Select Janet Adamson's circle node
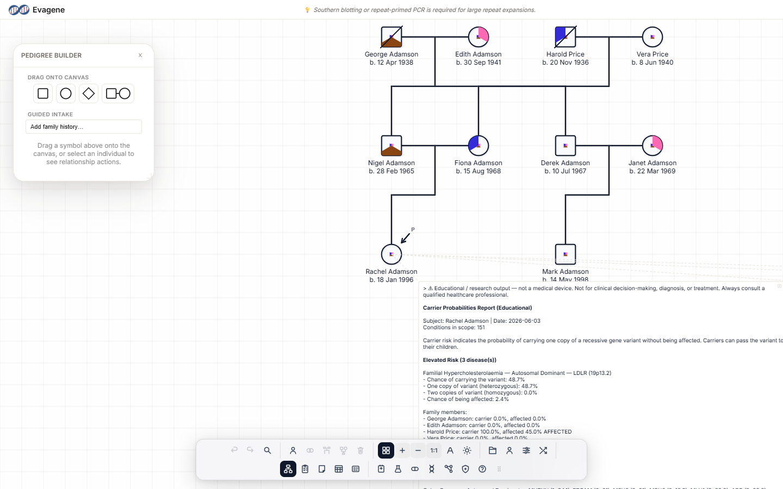The image size is (783, 489). point(652,146)
